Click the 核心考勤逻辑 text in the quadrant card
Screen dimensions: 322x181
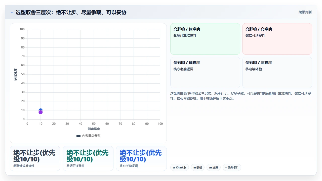coord(183,69)
